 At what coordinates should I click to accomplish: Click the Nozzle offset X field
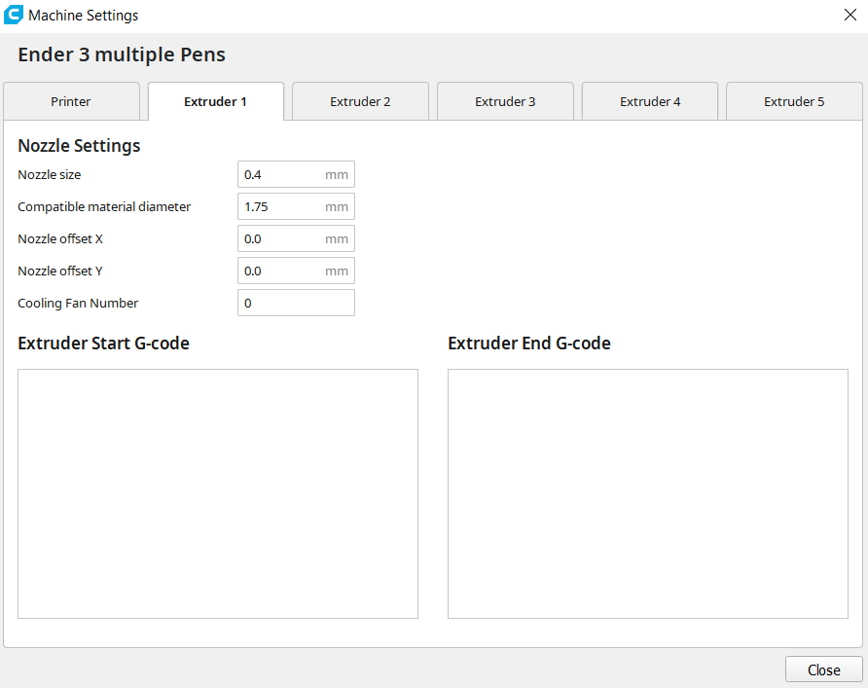[282, 239]
